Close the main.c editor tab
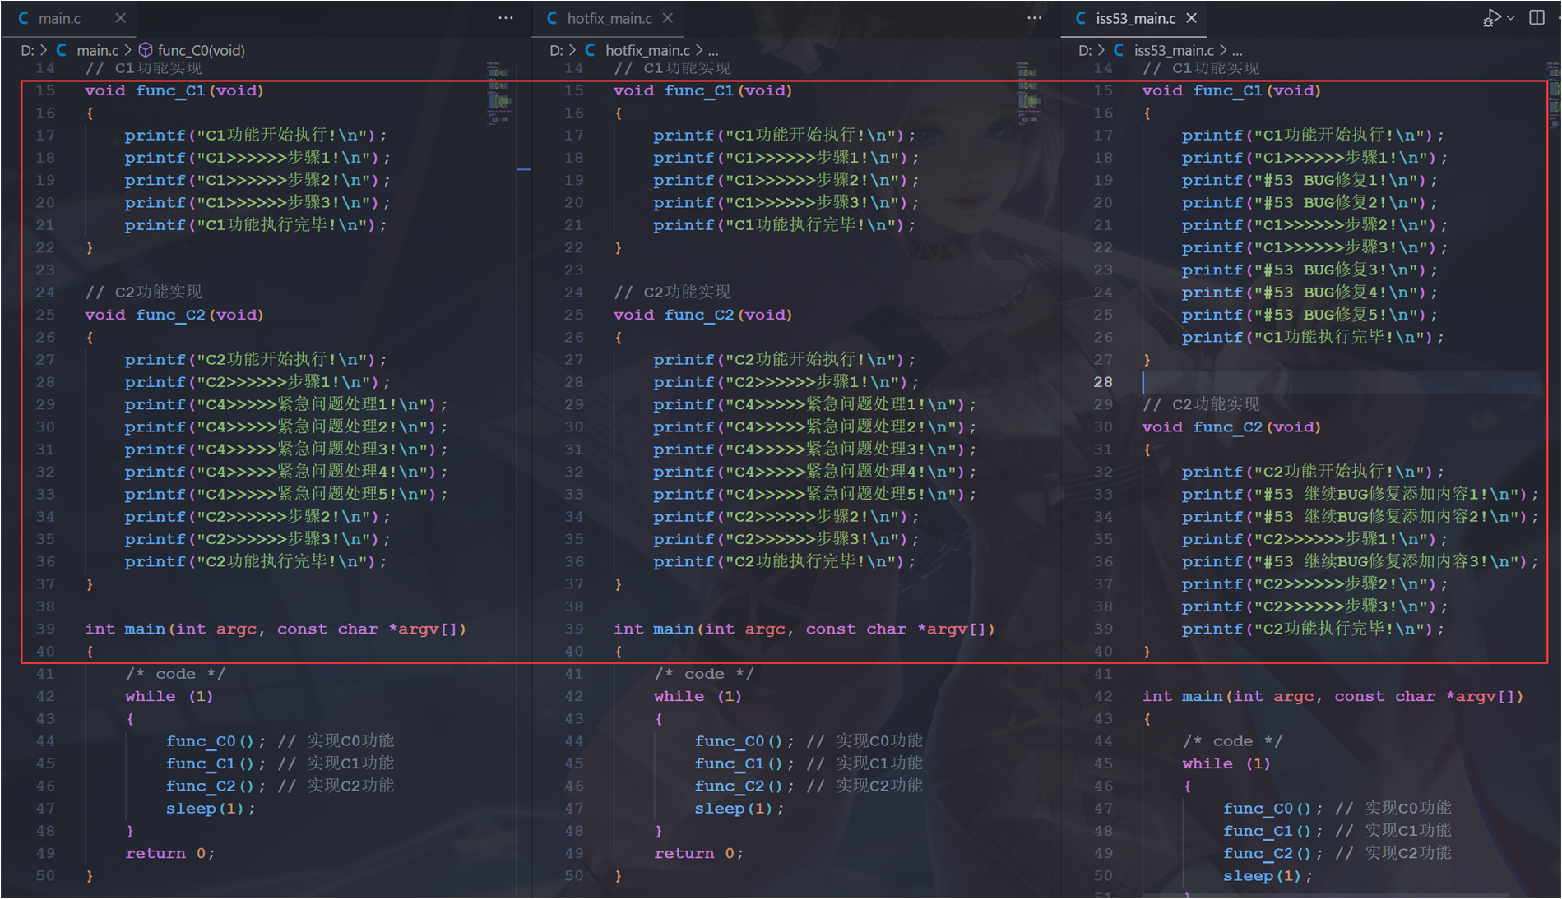 click(x=120, y=18)
